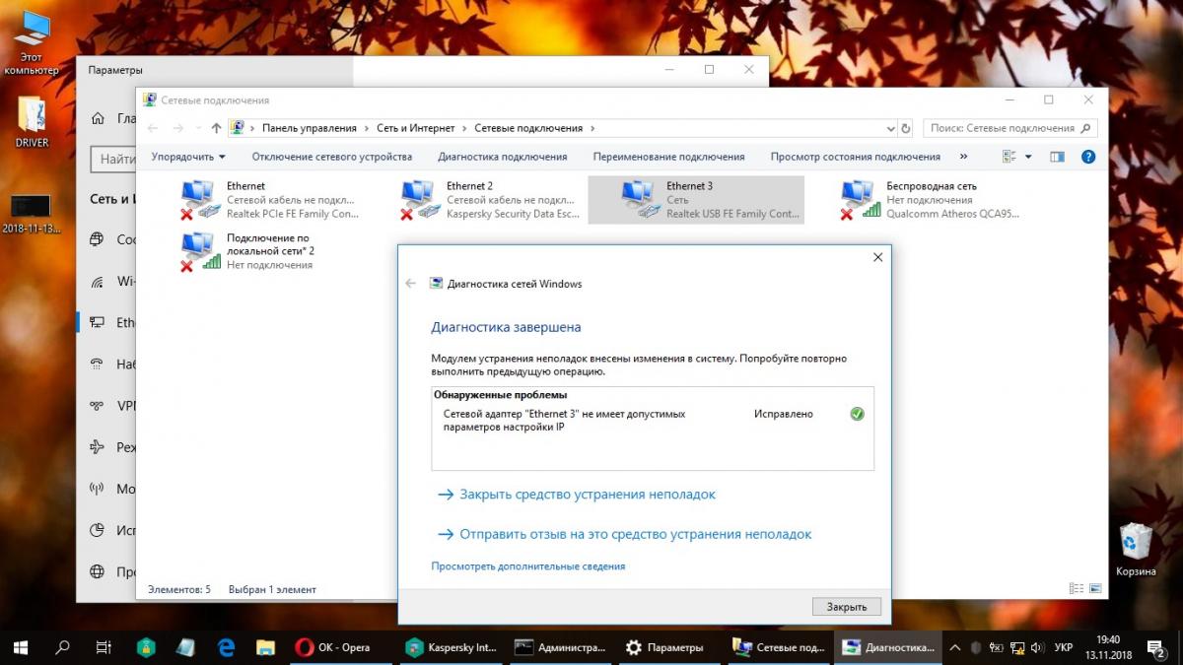Click View connection status toolbar command
Image resolution: width=1183 pixels, height=665 pixels.
[x=856, y=157]
